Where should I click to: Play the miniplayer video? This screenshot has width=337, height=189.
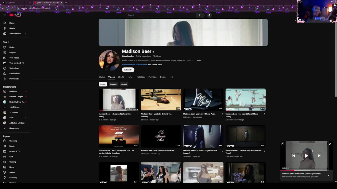tap(306, 156)
